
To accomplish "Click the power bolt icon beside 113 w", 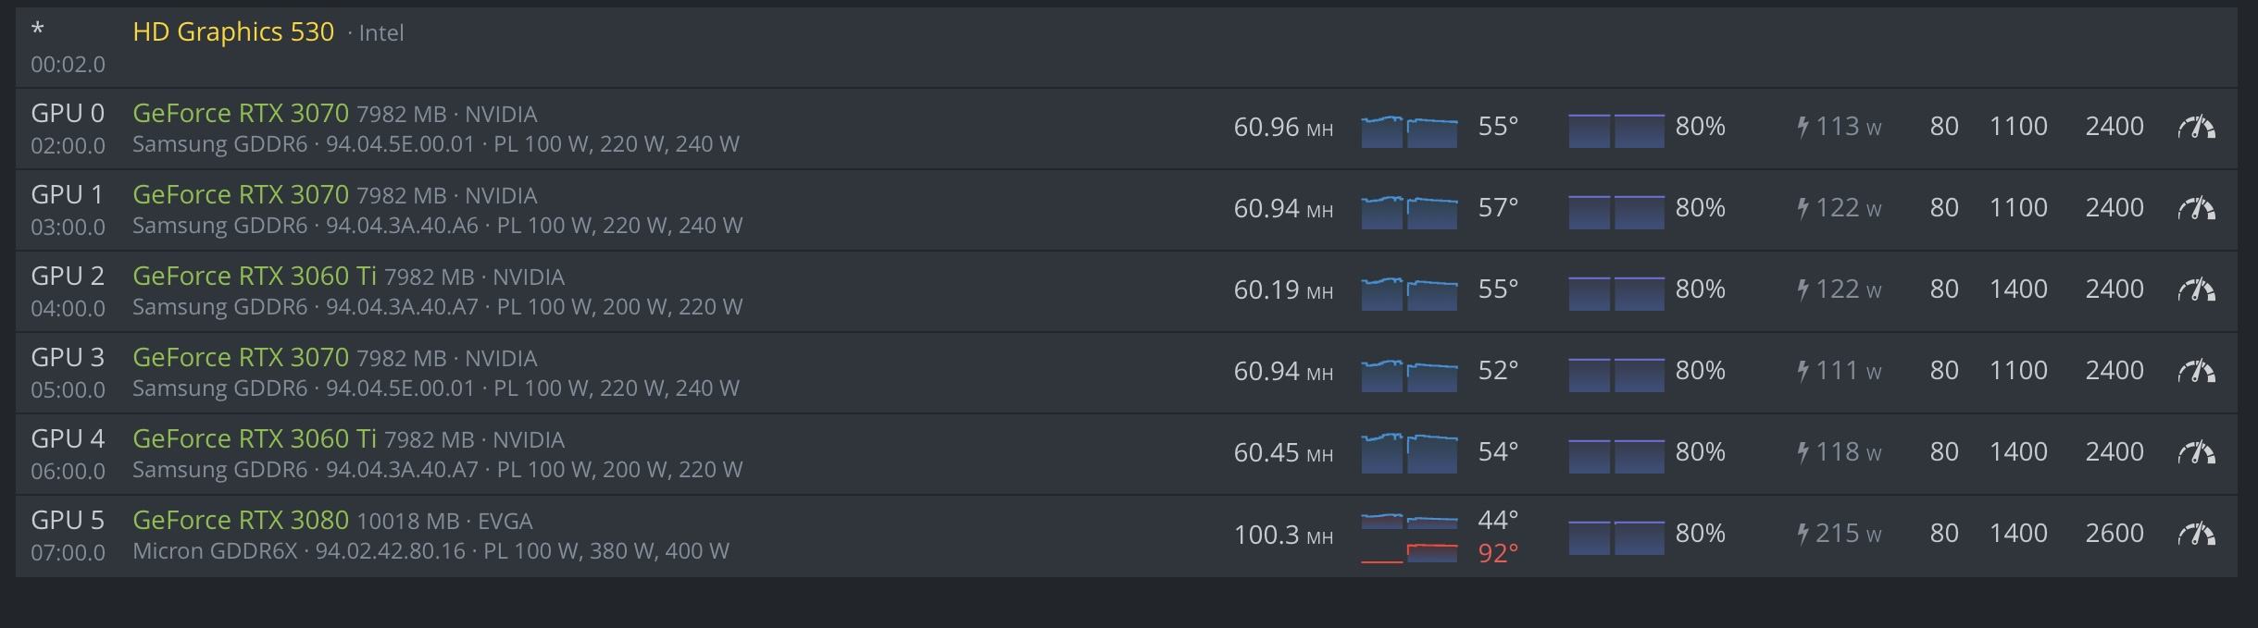I will click(1803, 127).
